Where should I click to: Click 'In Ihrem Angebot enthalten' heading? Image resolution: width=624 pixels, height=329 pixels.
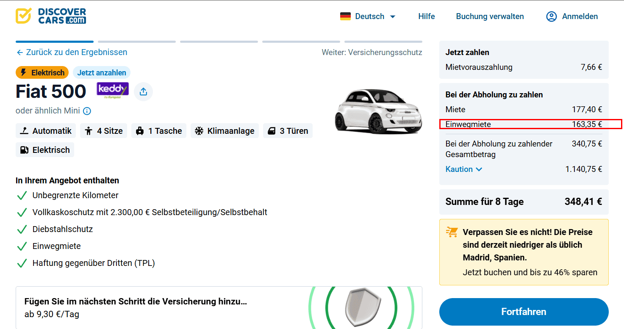click(x=67, y=180)
